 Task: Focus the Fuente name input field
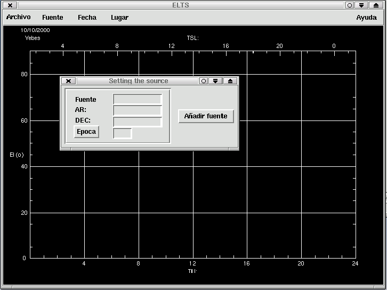(x=138, y=99)
